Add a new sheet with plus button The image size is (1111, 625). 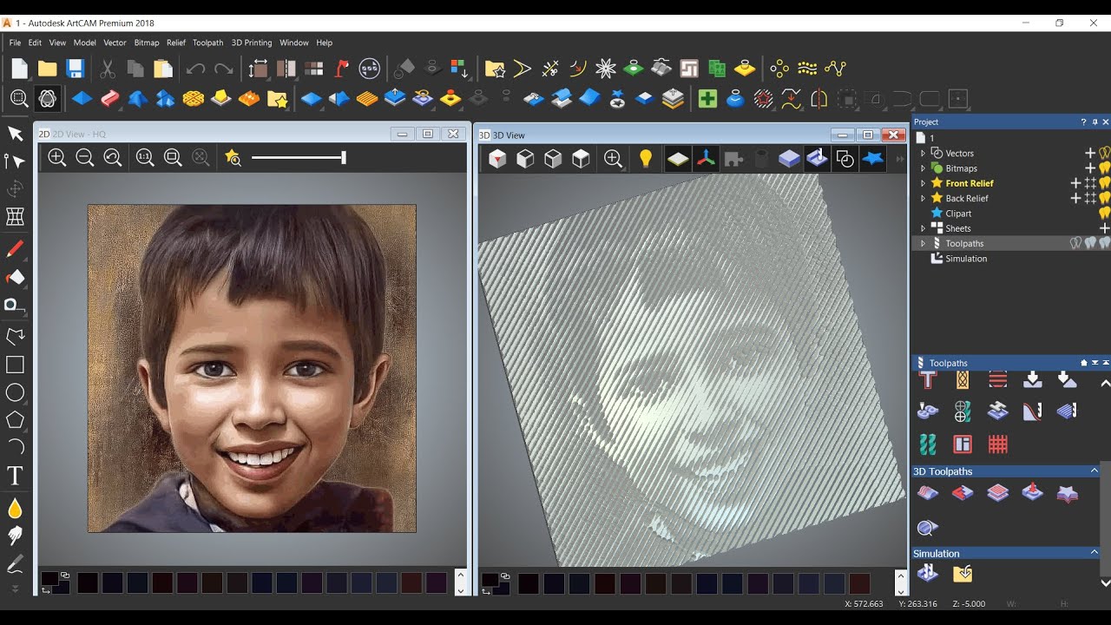(1104, 228)
